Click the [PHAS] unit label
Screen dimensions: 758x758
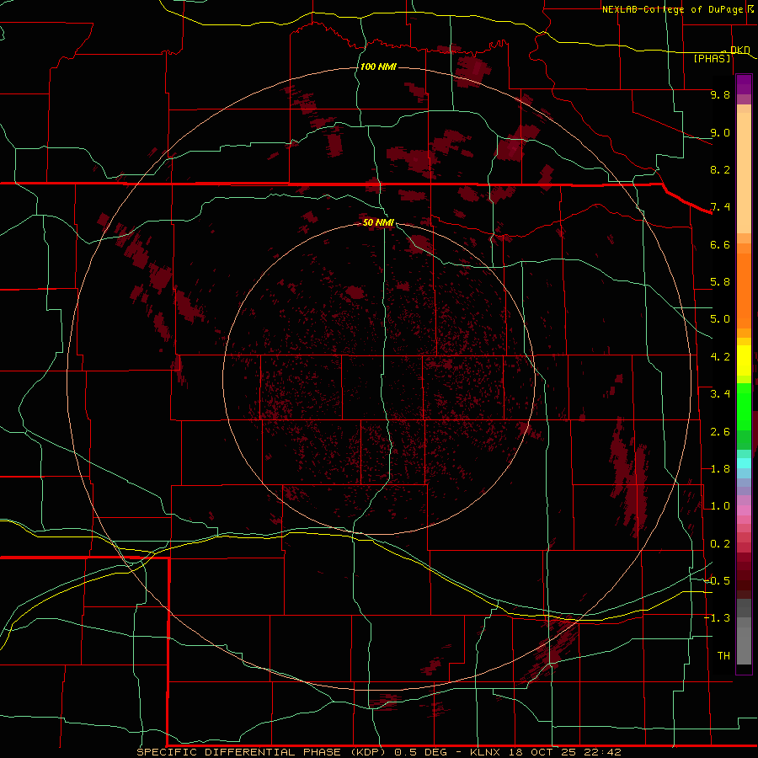tap(712, 59)
